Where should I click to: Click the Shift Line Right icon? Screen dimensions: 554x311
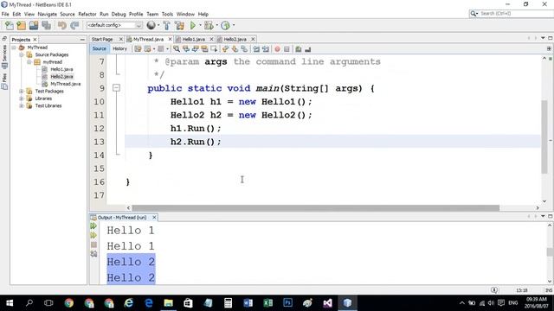(266, 49)
